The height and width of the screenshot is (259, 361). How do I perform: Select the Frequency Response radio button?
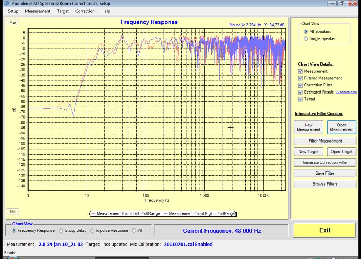[14, 230]
